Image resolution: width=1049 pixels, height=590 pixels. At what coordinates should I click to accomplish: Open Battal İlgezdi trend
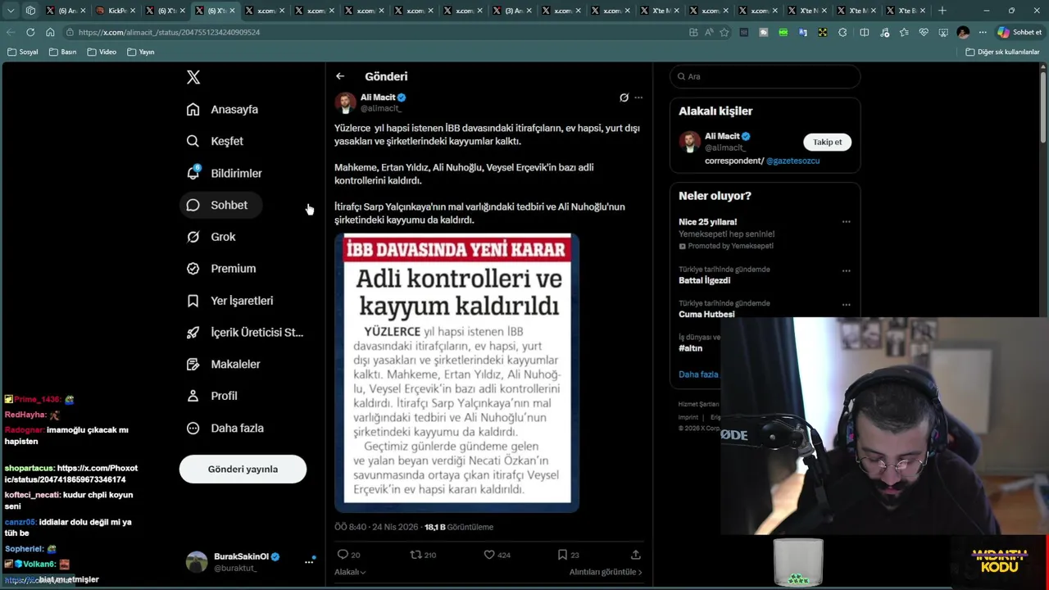tap(704, 280)
